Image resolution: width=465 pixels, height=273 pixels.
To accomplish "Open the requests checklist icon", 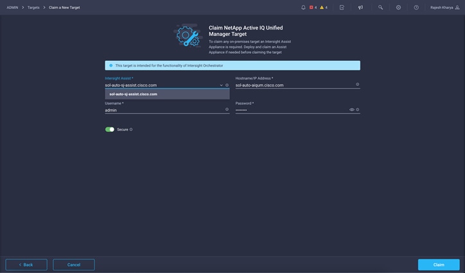I will click(x=342, y=8).
